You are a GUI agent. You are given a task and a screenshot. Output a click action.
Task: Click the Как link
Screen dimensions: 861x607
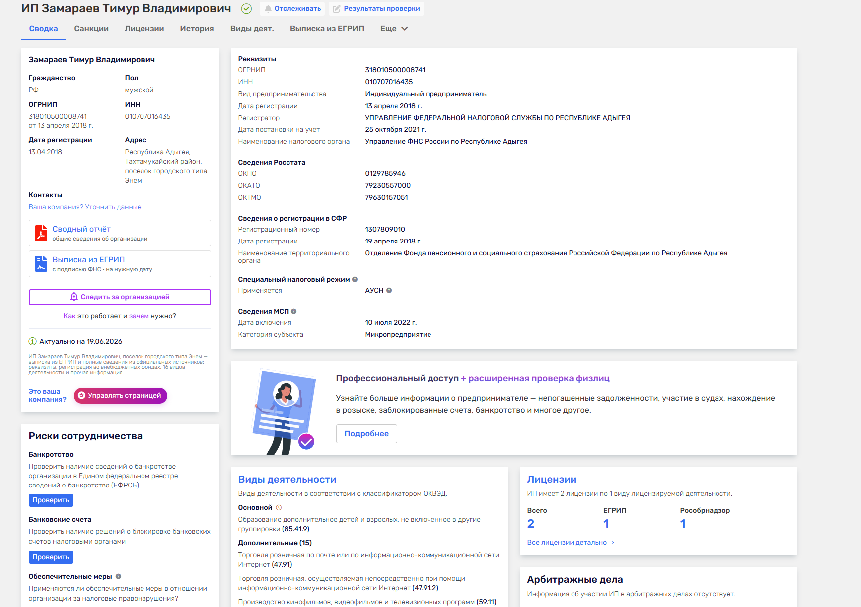pos(69,316)
